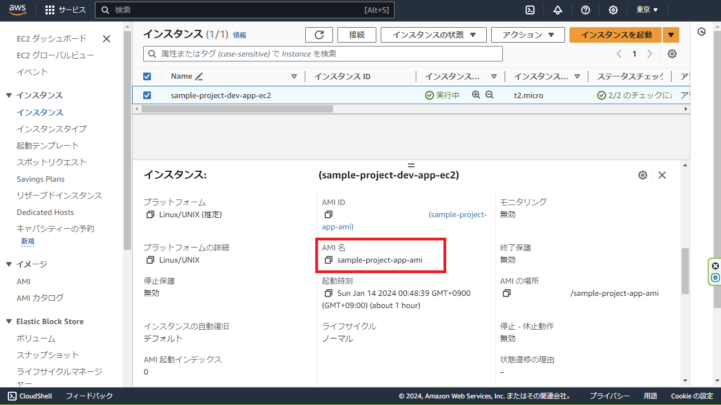
Task: Sort by the Name column arrow
Action: point(294,76)
